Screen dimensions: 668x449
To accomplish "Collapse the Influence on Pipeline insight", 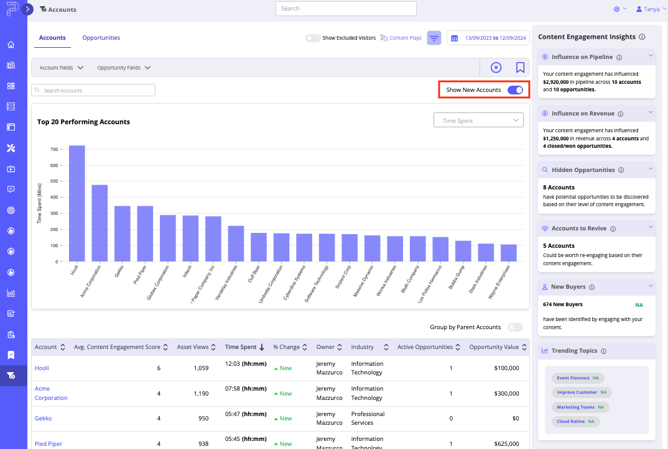I will click(650, 57).
